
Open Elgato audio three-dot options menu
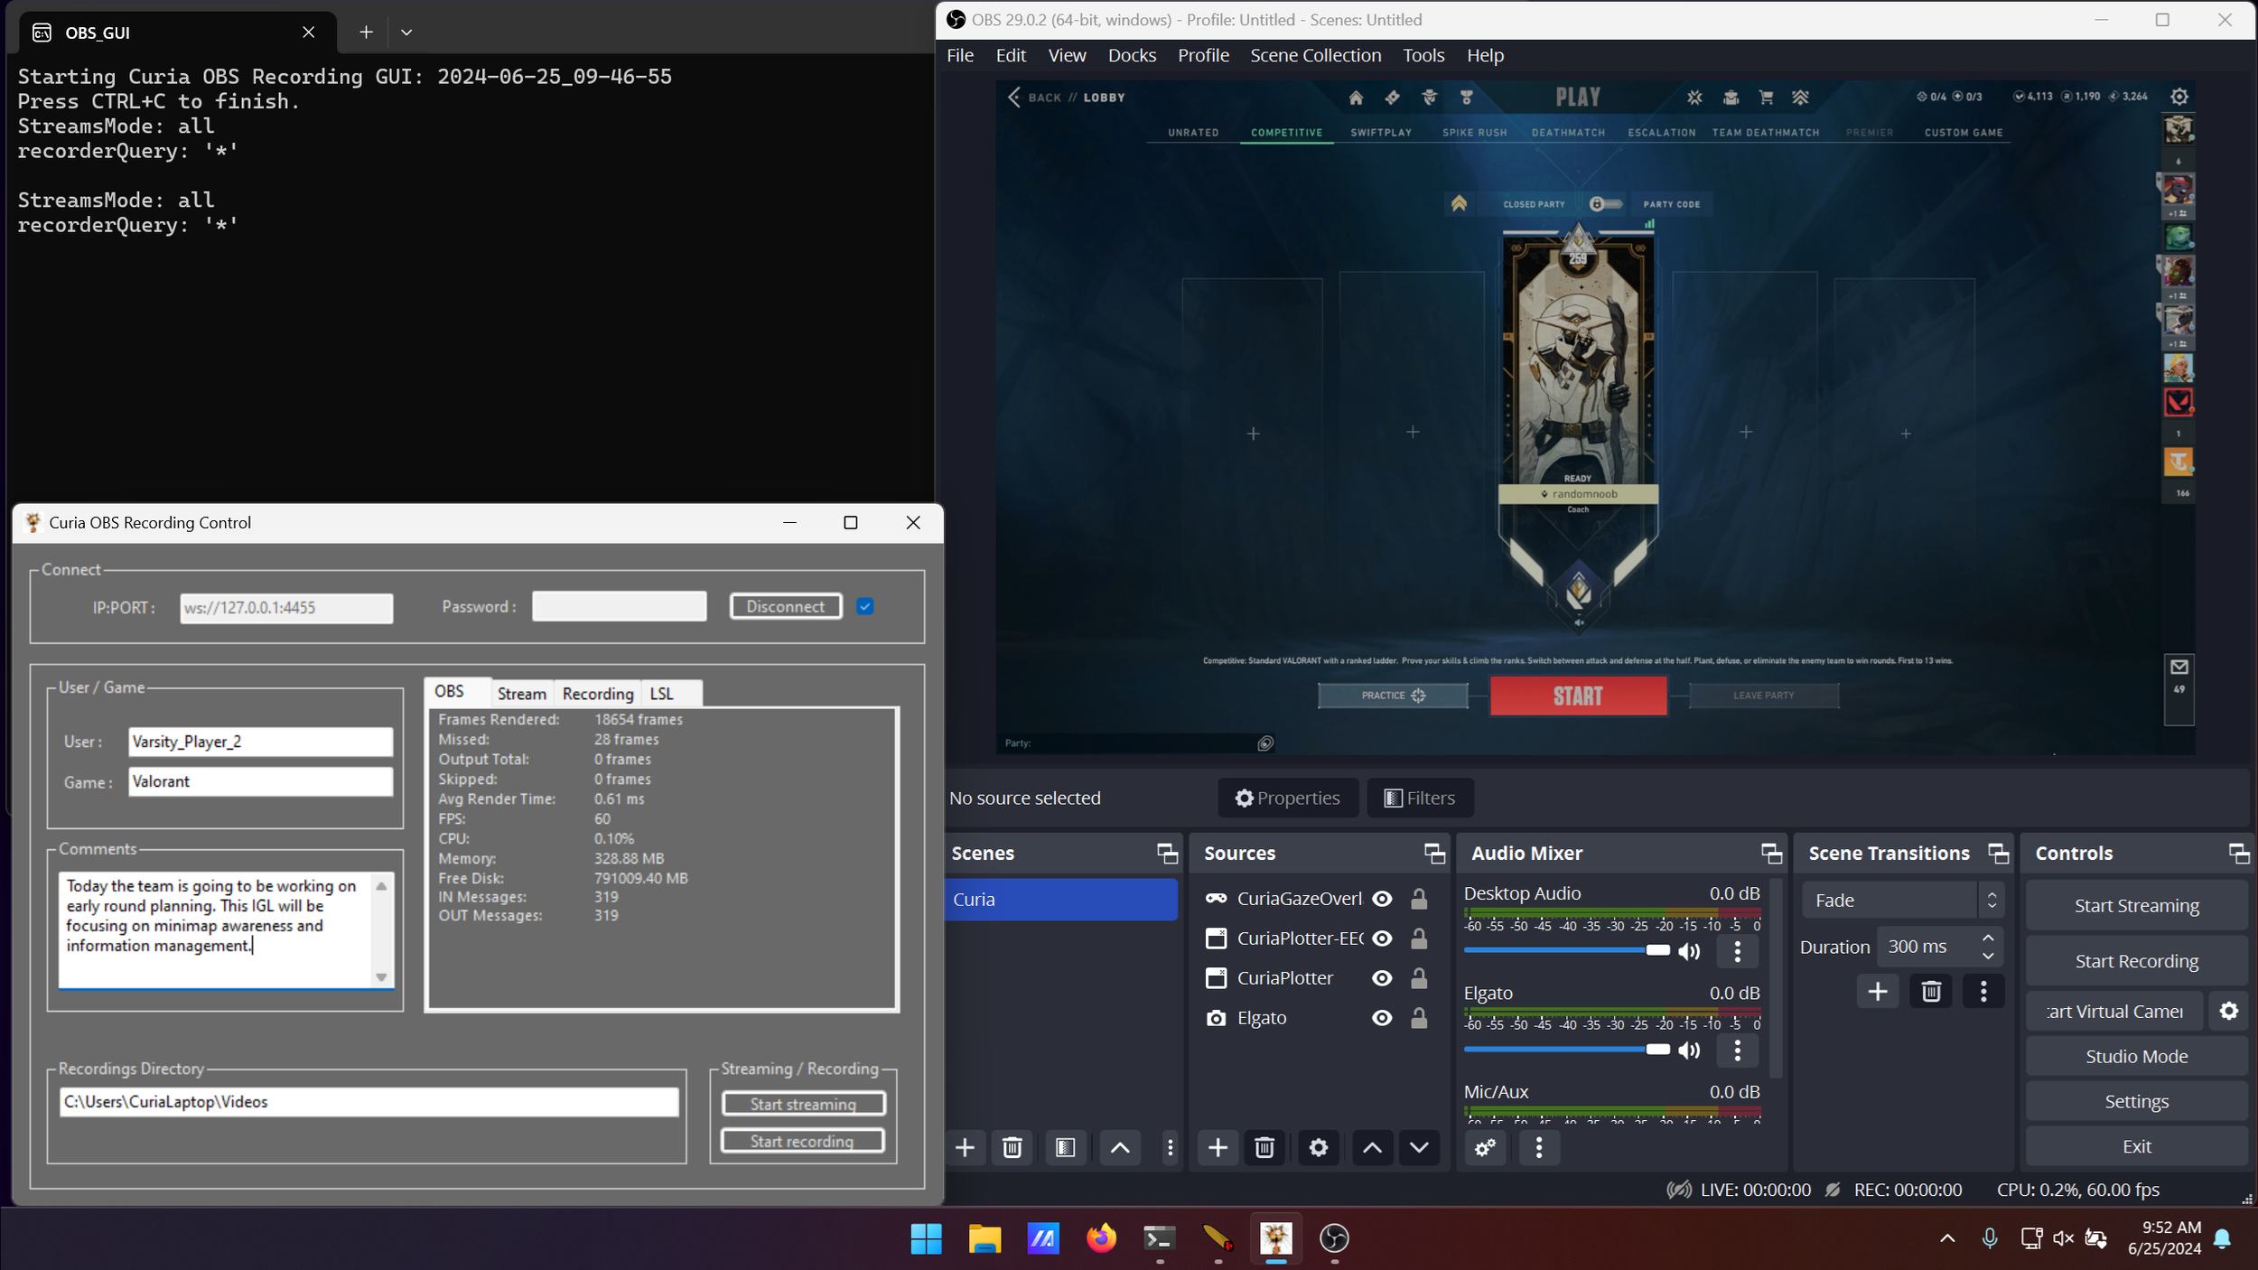[x=1737, y=1050]
